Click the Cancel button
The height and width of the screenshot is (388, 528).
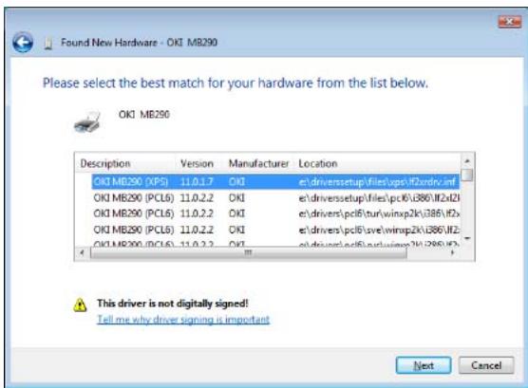pyautogui.click(x=486, y=365)
